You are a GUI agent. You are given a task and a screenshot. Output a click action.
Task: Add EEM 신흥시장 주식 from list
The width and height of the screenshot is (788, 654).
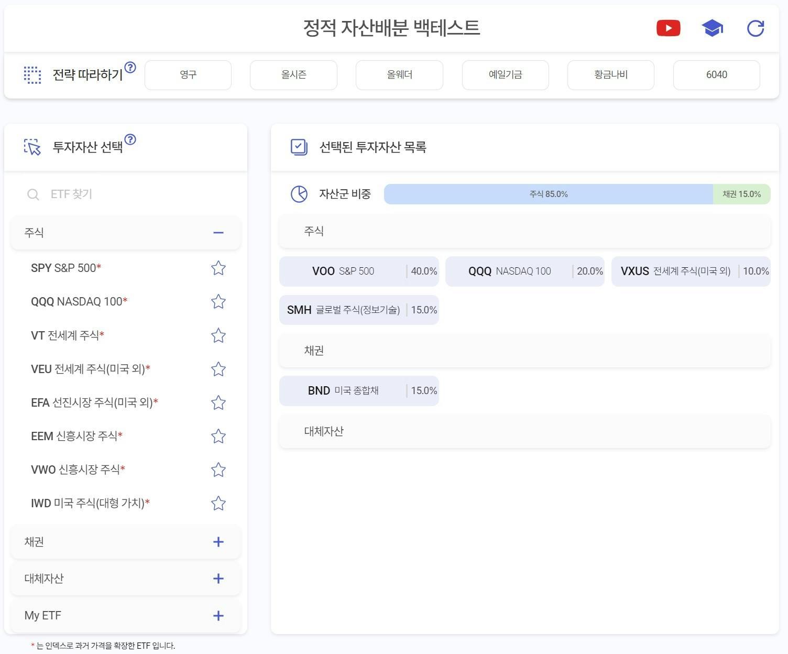click(x=76, y=436)
